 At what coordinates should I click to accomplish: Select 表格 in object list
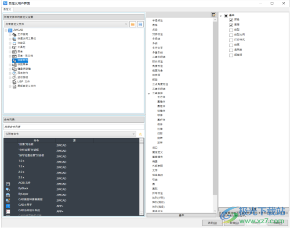[x=155, y=25]
